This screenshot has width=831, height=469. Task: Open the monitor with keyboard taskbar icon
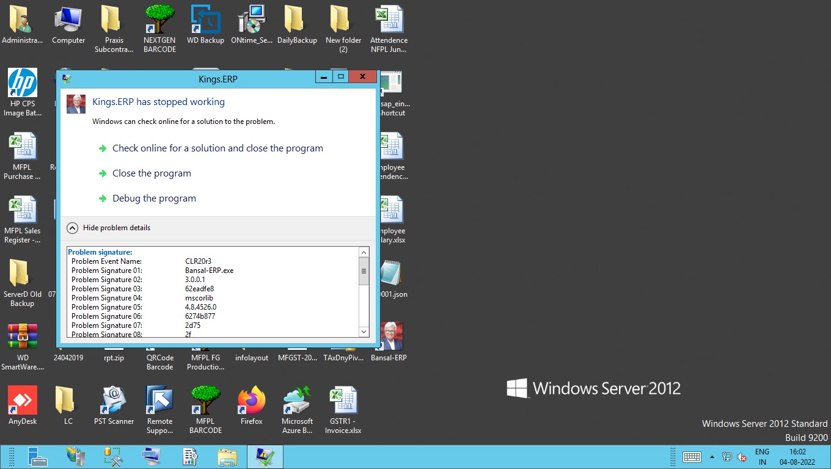(152, 457)
